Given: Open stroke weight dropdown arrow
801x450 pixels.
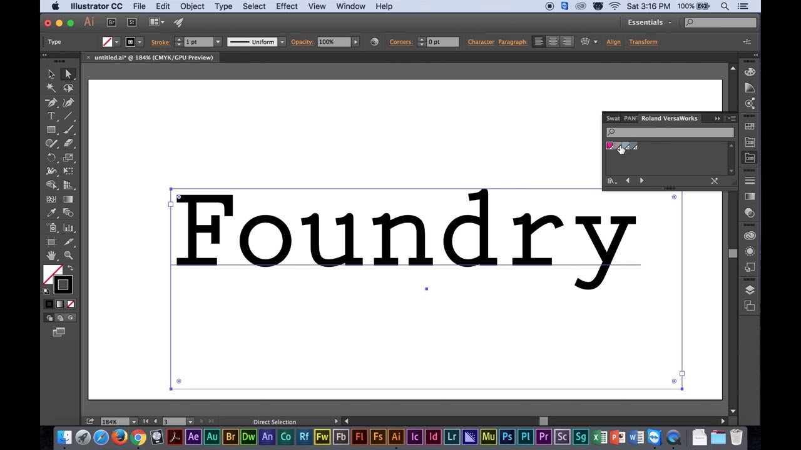Looking at the screenshot, I should click(x=218, y=42).
